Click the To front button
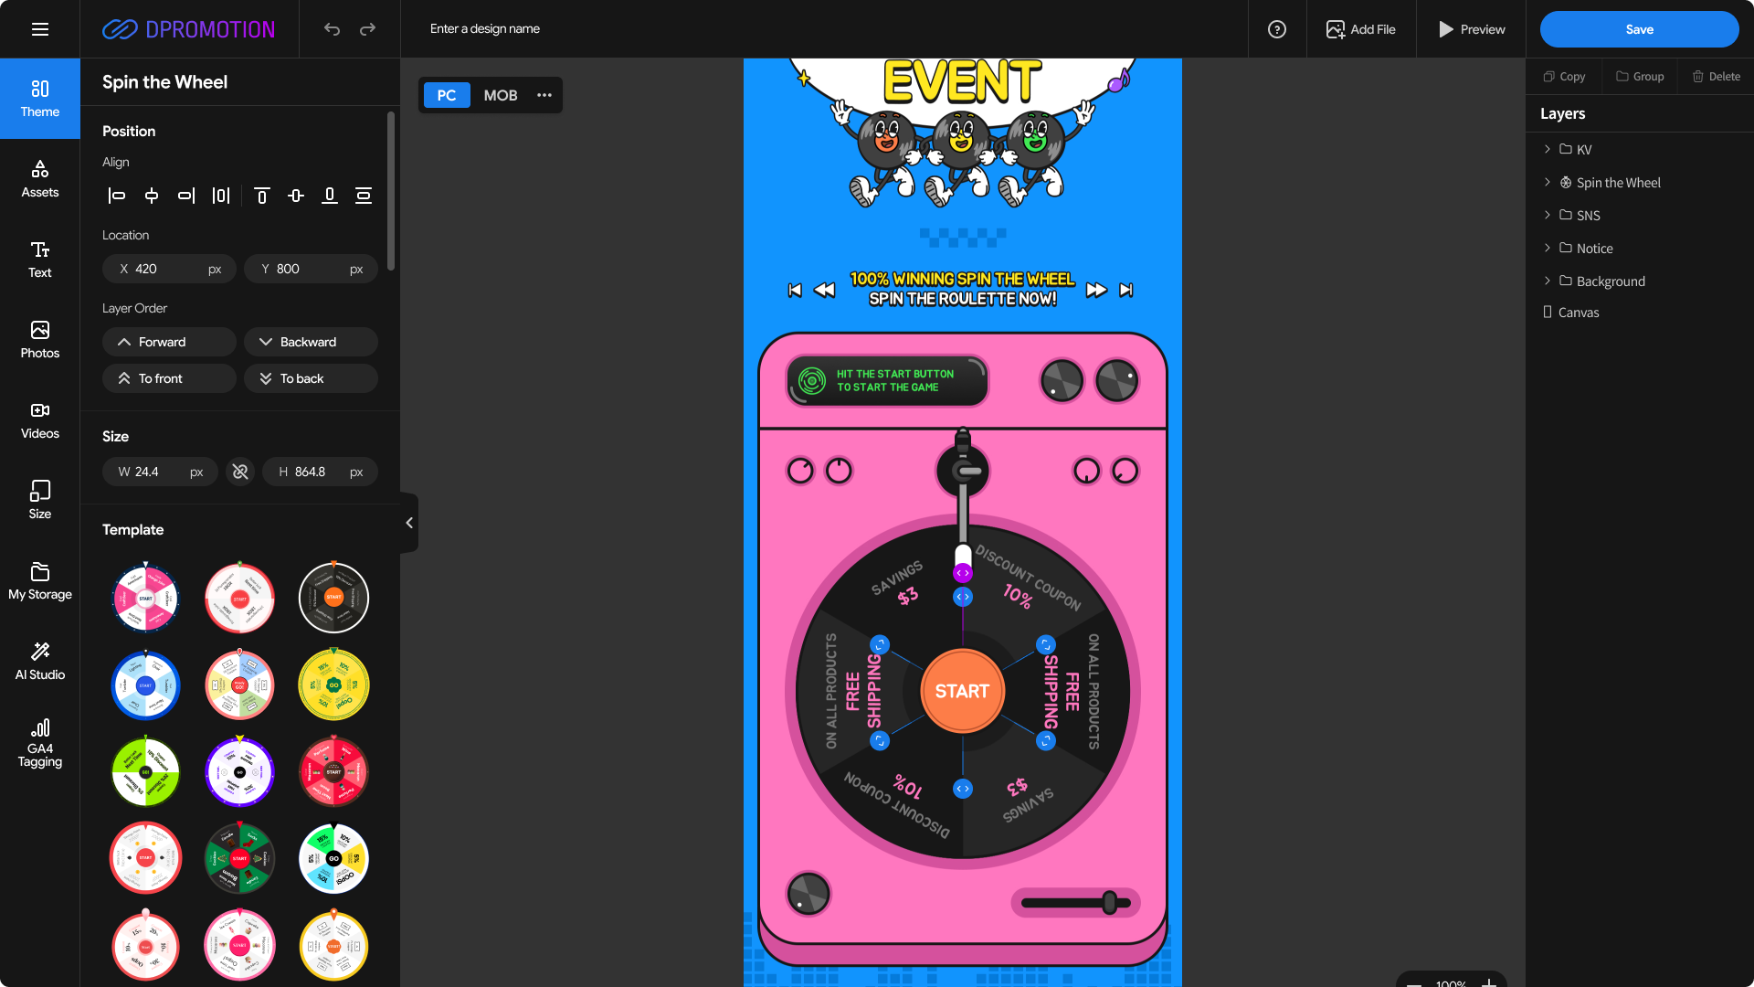1754x987 pixels. [169, 378]
